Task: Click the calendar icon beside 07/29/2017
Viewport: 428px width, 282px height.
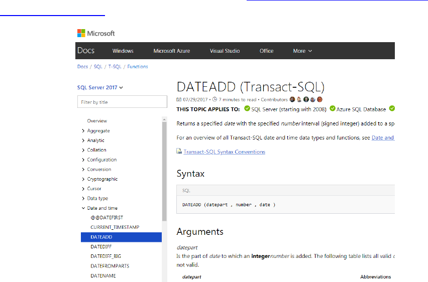Action: (x=179, y=99)
